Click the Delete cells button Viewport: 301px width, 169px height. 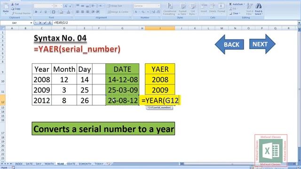coord(213,8)
